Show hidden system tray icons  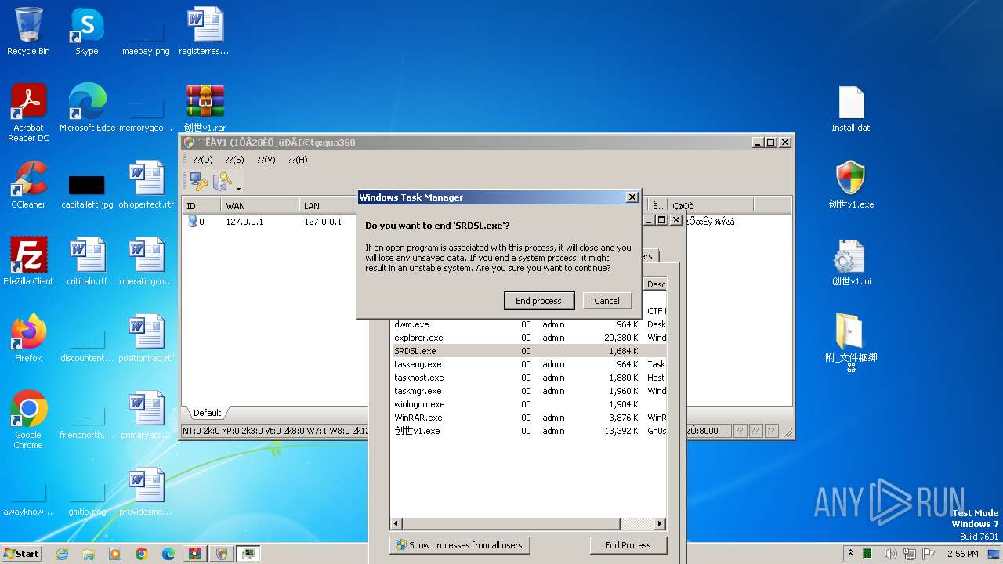point(850,553)
